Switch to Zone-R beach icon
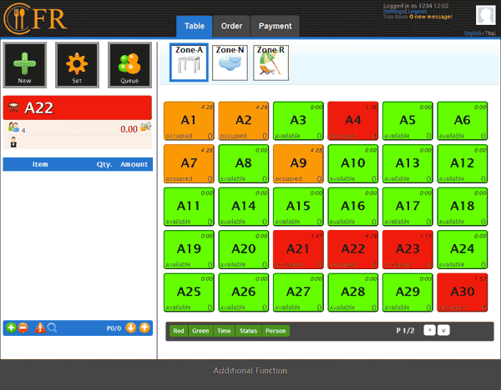501x390 pixels. pos(271,62)
